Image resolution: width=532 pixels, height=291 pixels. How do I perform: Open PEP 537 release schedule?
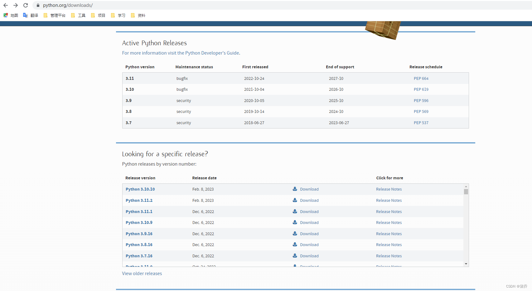421,123
